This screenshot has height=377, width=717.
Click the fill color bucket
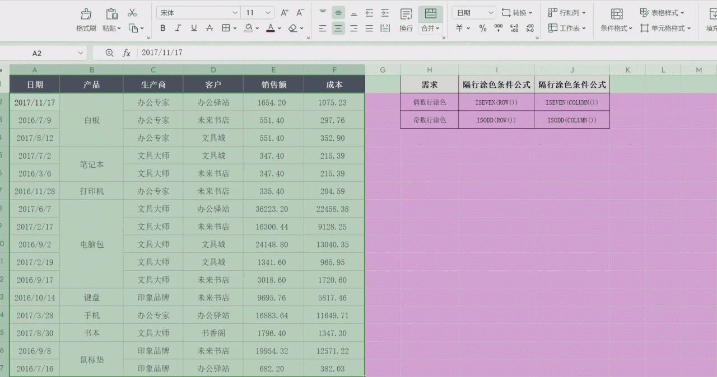coord(248,28)
